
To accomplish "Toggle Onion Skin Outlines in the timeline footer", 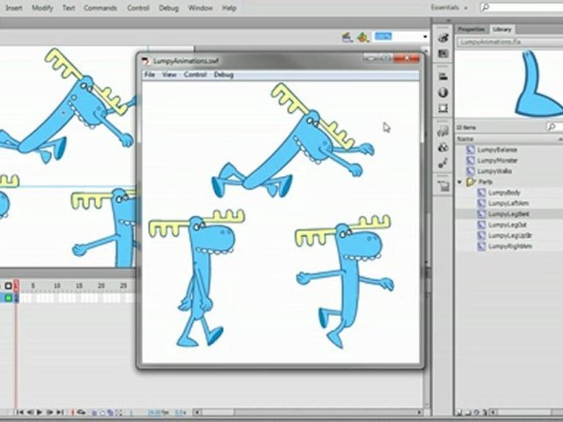I will tap(102, 413).
